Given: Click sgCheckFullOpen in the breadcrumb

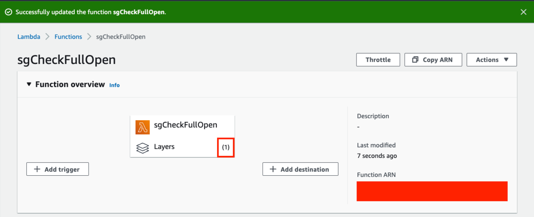Looking at the screenshot, I should 121,37.
